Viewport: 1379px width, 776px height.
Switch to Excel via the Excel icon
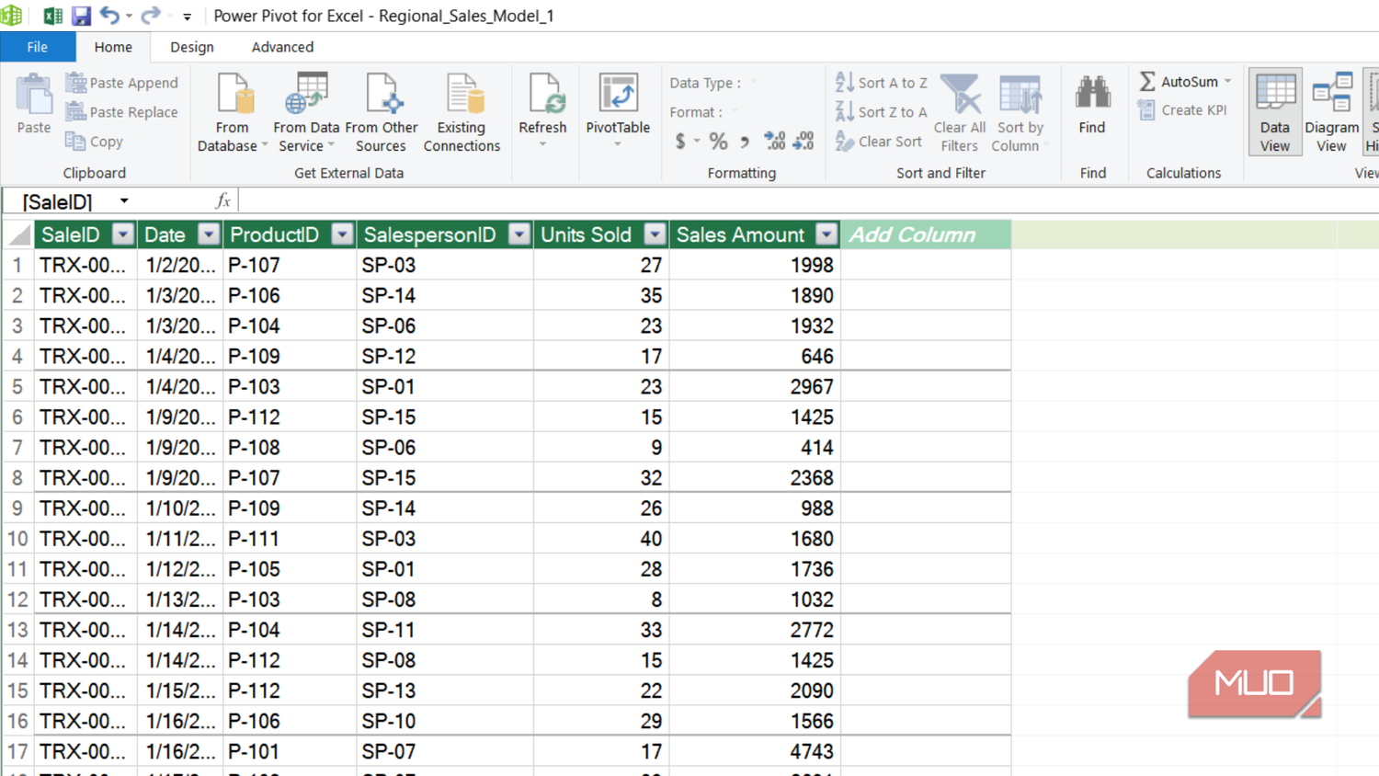(52, 16)
